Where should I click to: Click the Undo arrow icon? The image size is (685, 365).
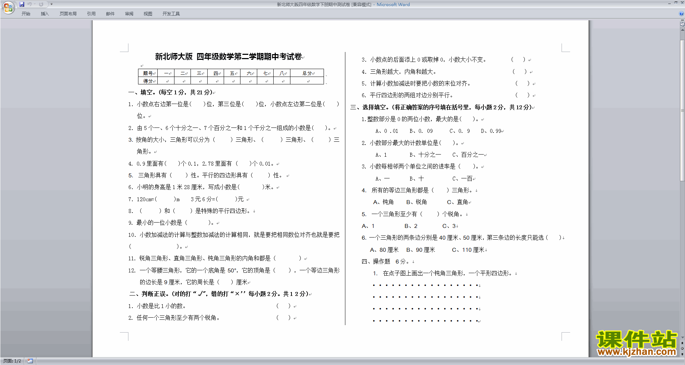(x=30, y=4)
